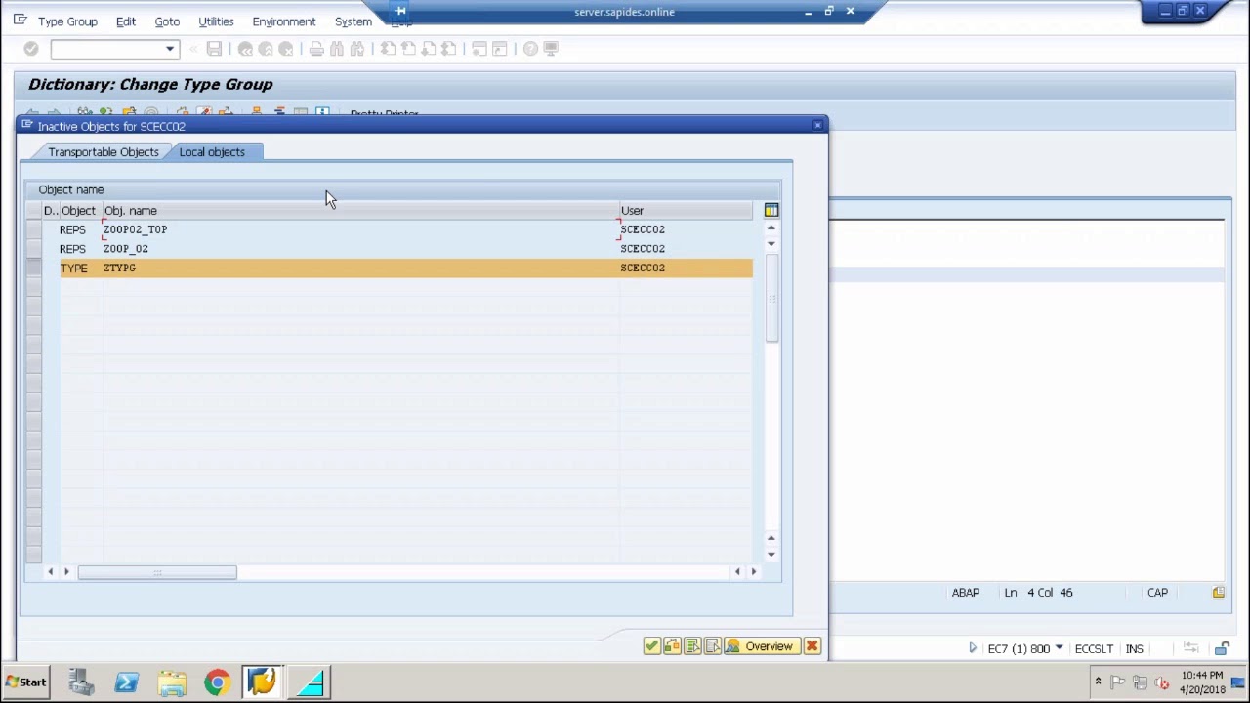Screen dimensions: 1250x703
Task: Cancel the dialog with the red X icon
Action: coord(812,646)
